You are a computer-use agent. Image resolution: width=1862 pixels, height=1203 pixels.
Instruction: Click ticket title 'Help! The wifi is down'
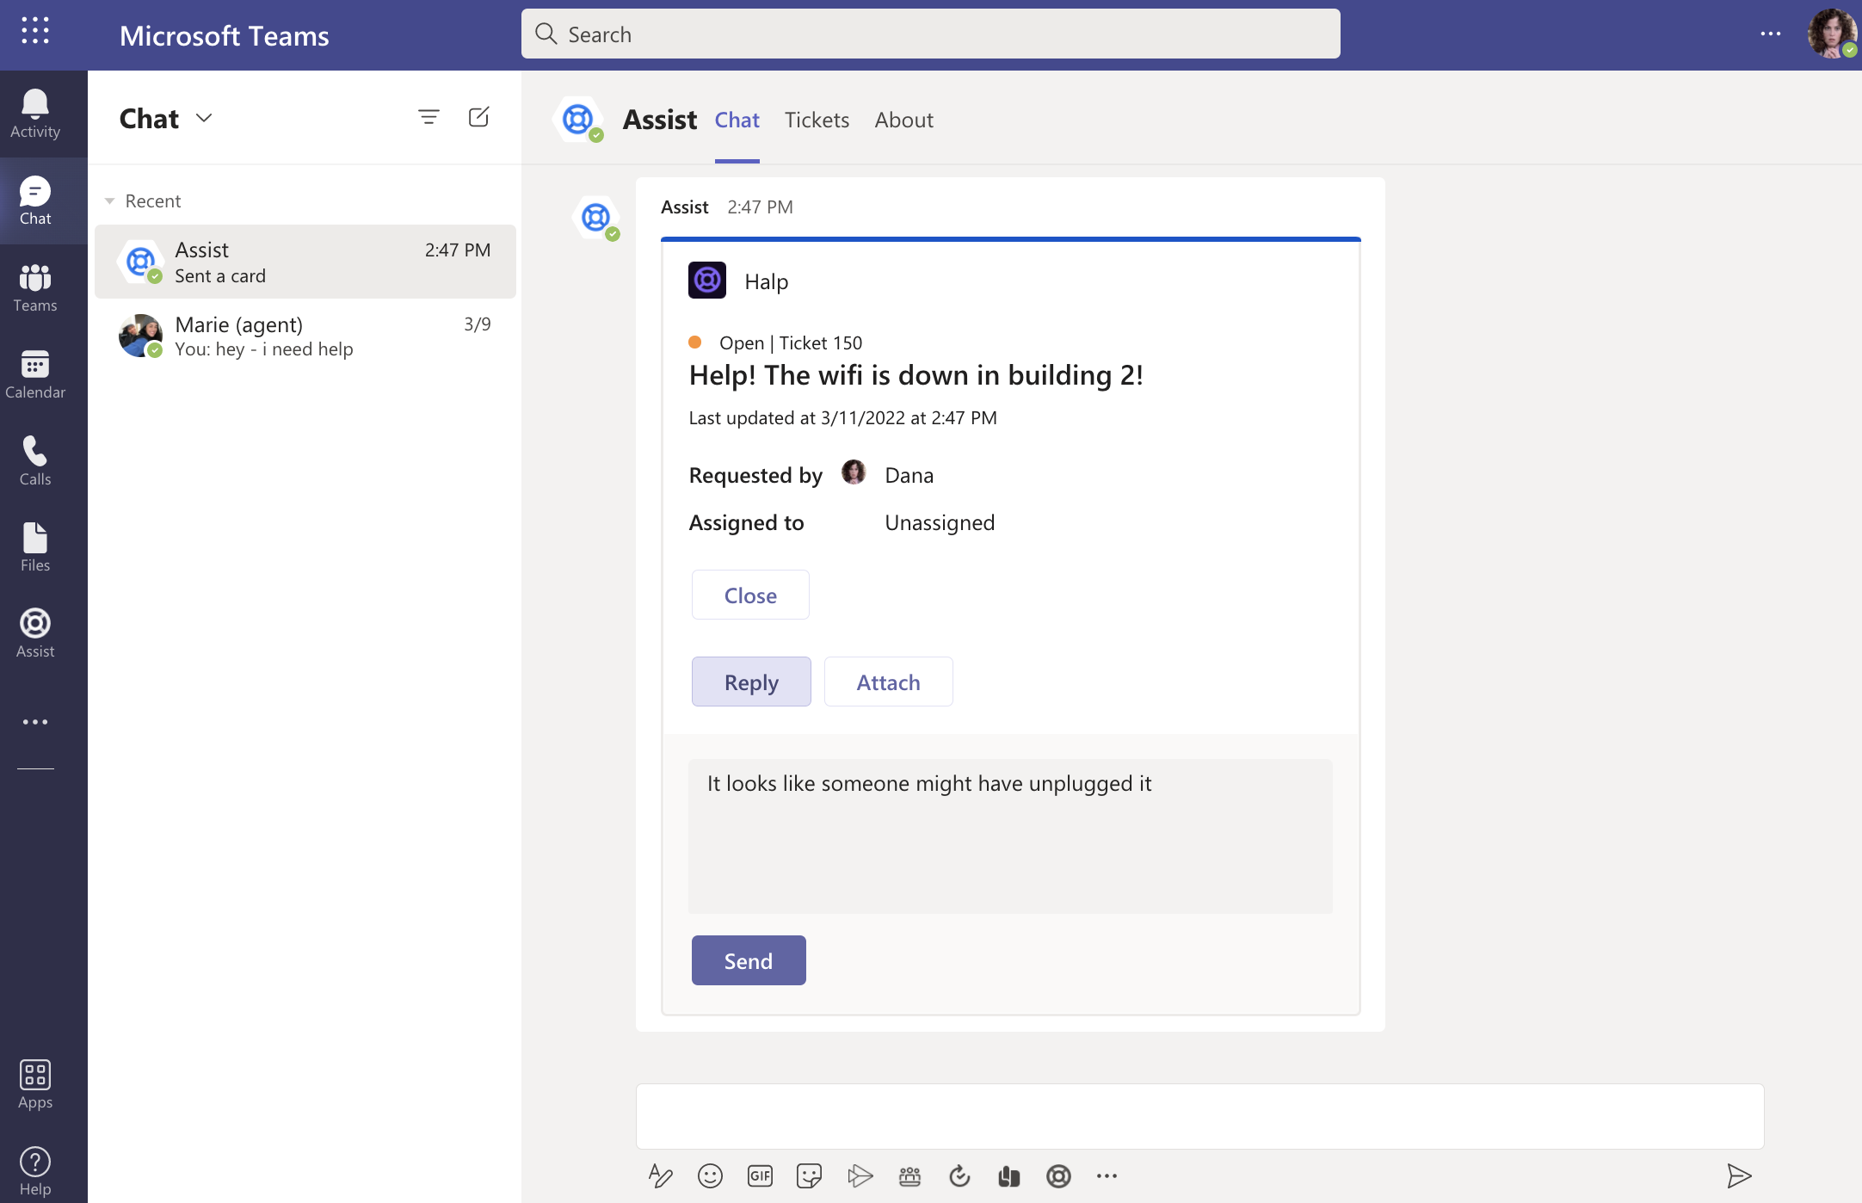(x=916, y=375)
